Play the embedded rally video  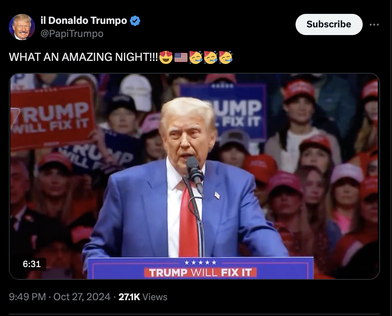pos(194,176)
